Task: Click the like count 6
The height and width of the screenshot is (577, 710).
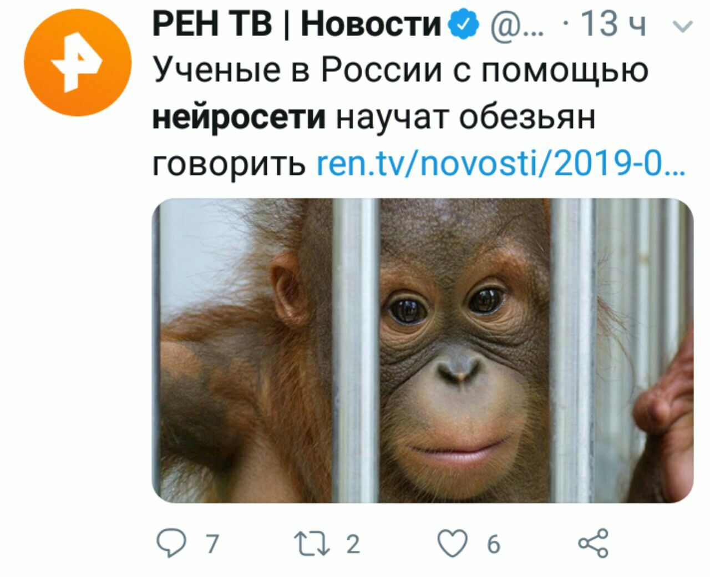Action: (x=494, y=544)
